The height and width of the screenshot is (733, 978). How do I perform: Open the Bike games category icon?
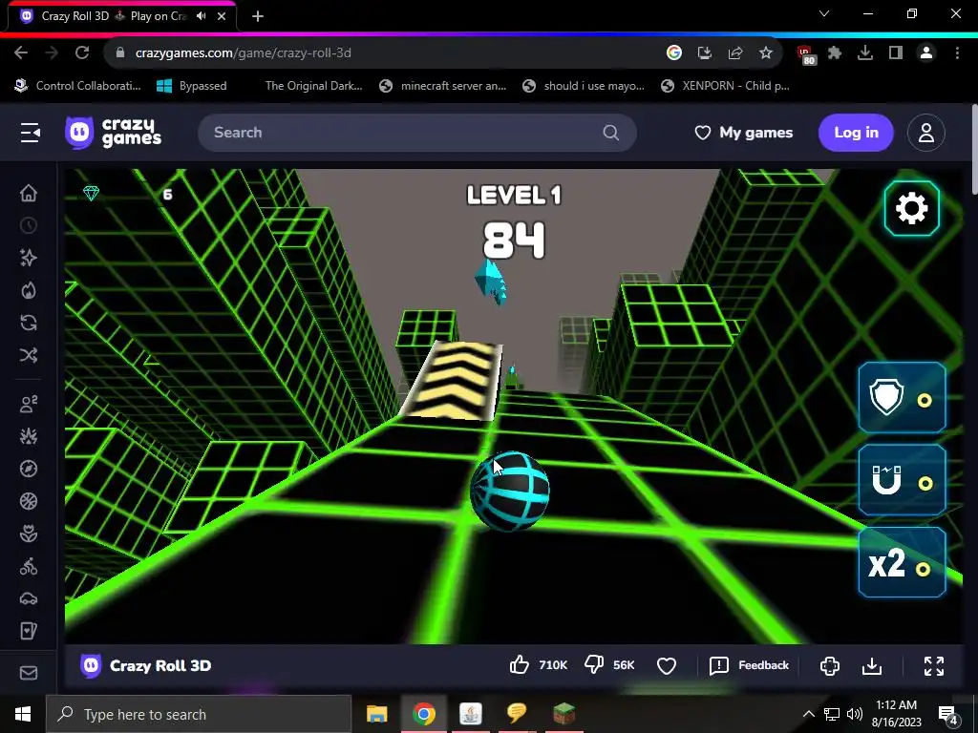(x=29, y=566)
